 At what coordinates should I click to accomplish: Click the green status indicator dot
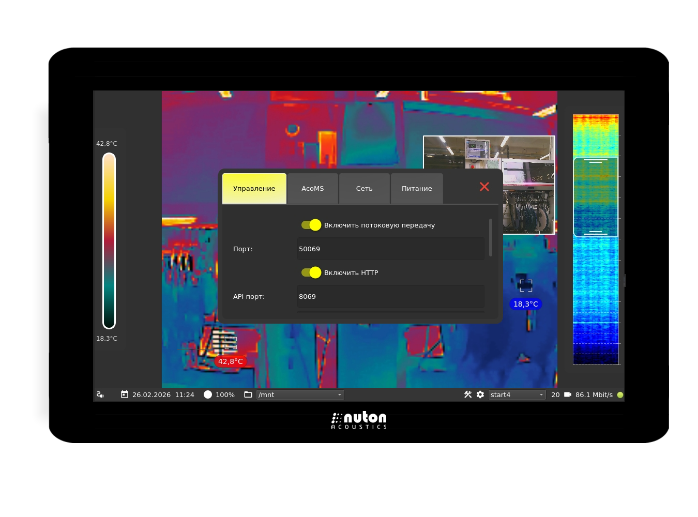tap(620, 395)
